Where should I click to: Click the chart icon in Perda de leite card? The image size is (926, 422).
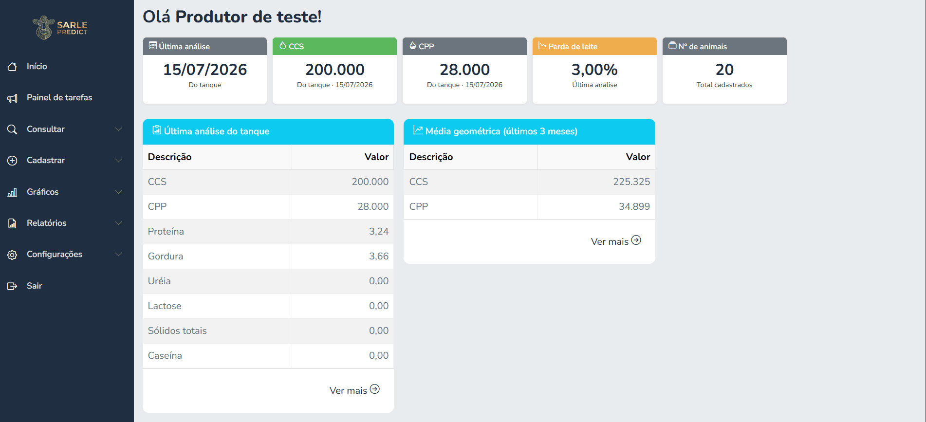pos(542,46)
